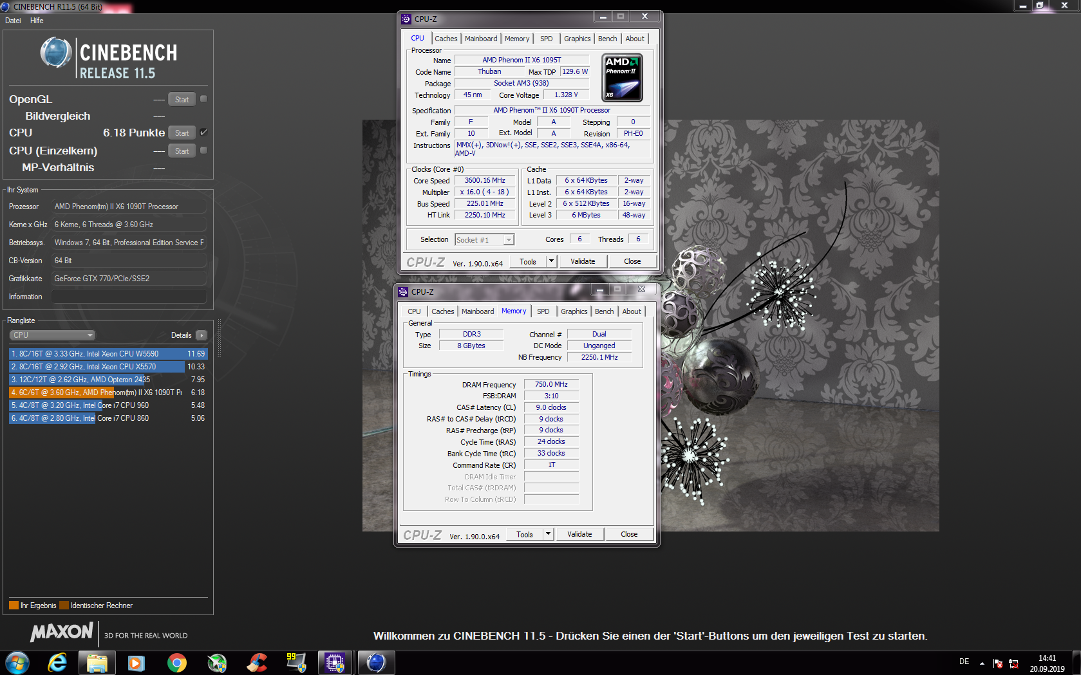The width and height of the screenshot is (1081, 675).
Task: Open Bench tab in upper CPU-Z
Action: click(x=607, y=39)
